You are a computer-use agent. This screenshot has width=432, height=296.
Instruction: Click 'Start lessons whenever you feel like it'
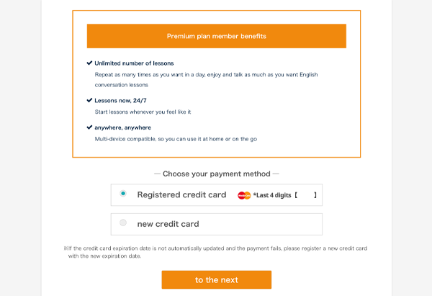coord(143,112)
